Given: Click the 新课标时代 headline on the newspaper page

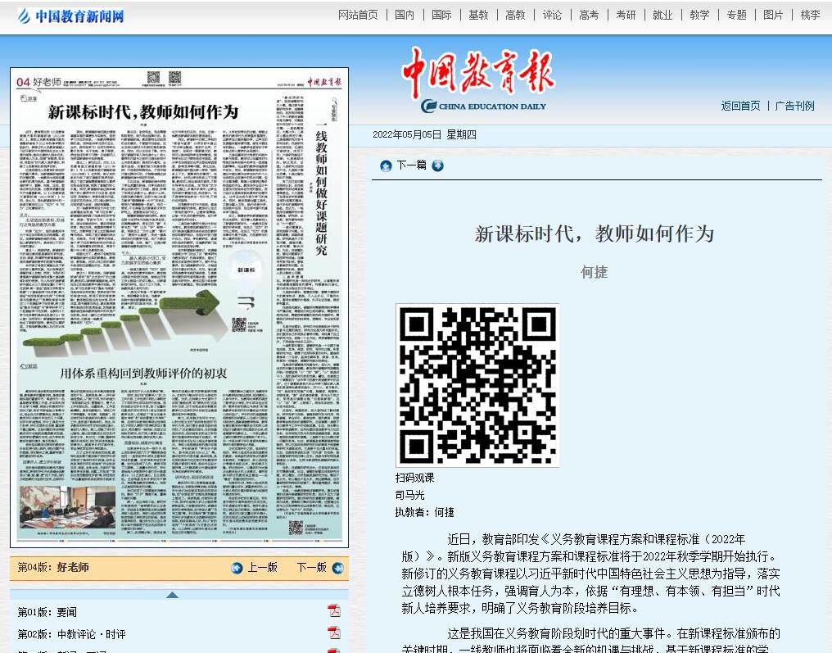Looking at the screenshot, I should (x=142, y=112).
